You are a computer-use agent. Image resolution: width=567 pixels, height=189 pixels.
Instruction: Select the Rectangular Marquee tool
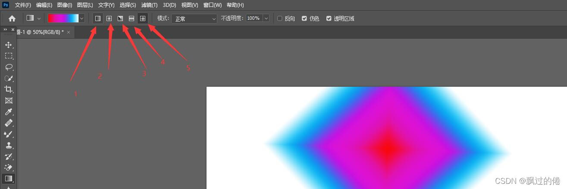point(8,56)
